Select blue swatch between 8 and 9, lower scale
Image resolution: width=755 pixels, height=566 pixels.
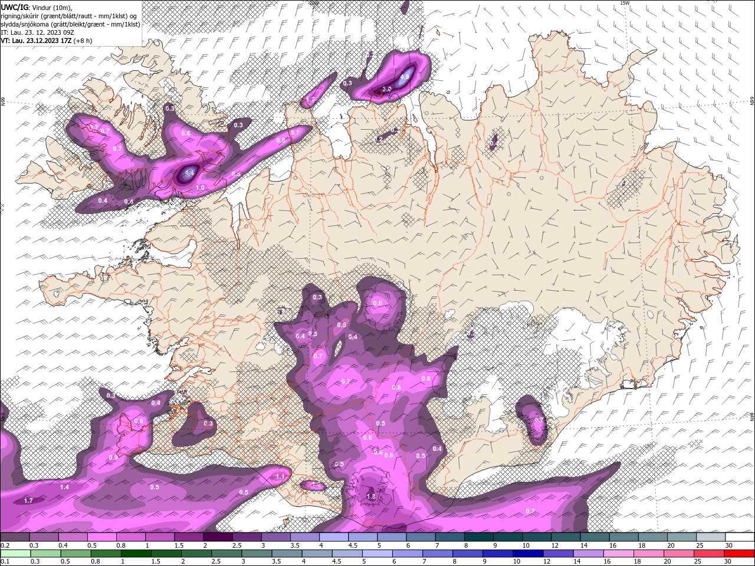467,554
